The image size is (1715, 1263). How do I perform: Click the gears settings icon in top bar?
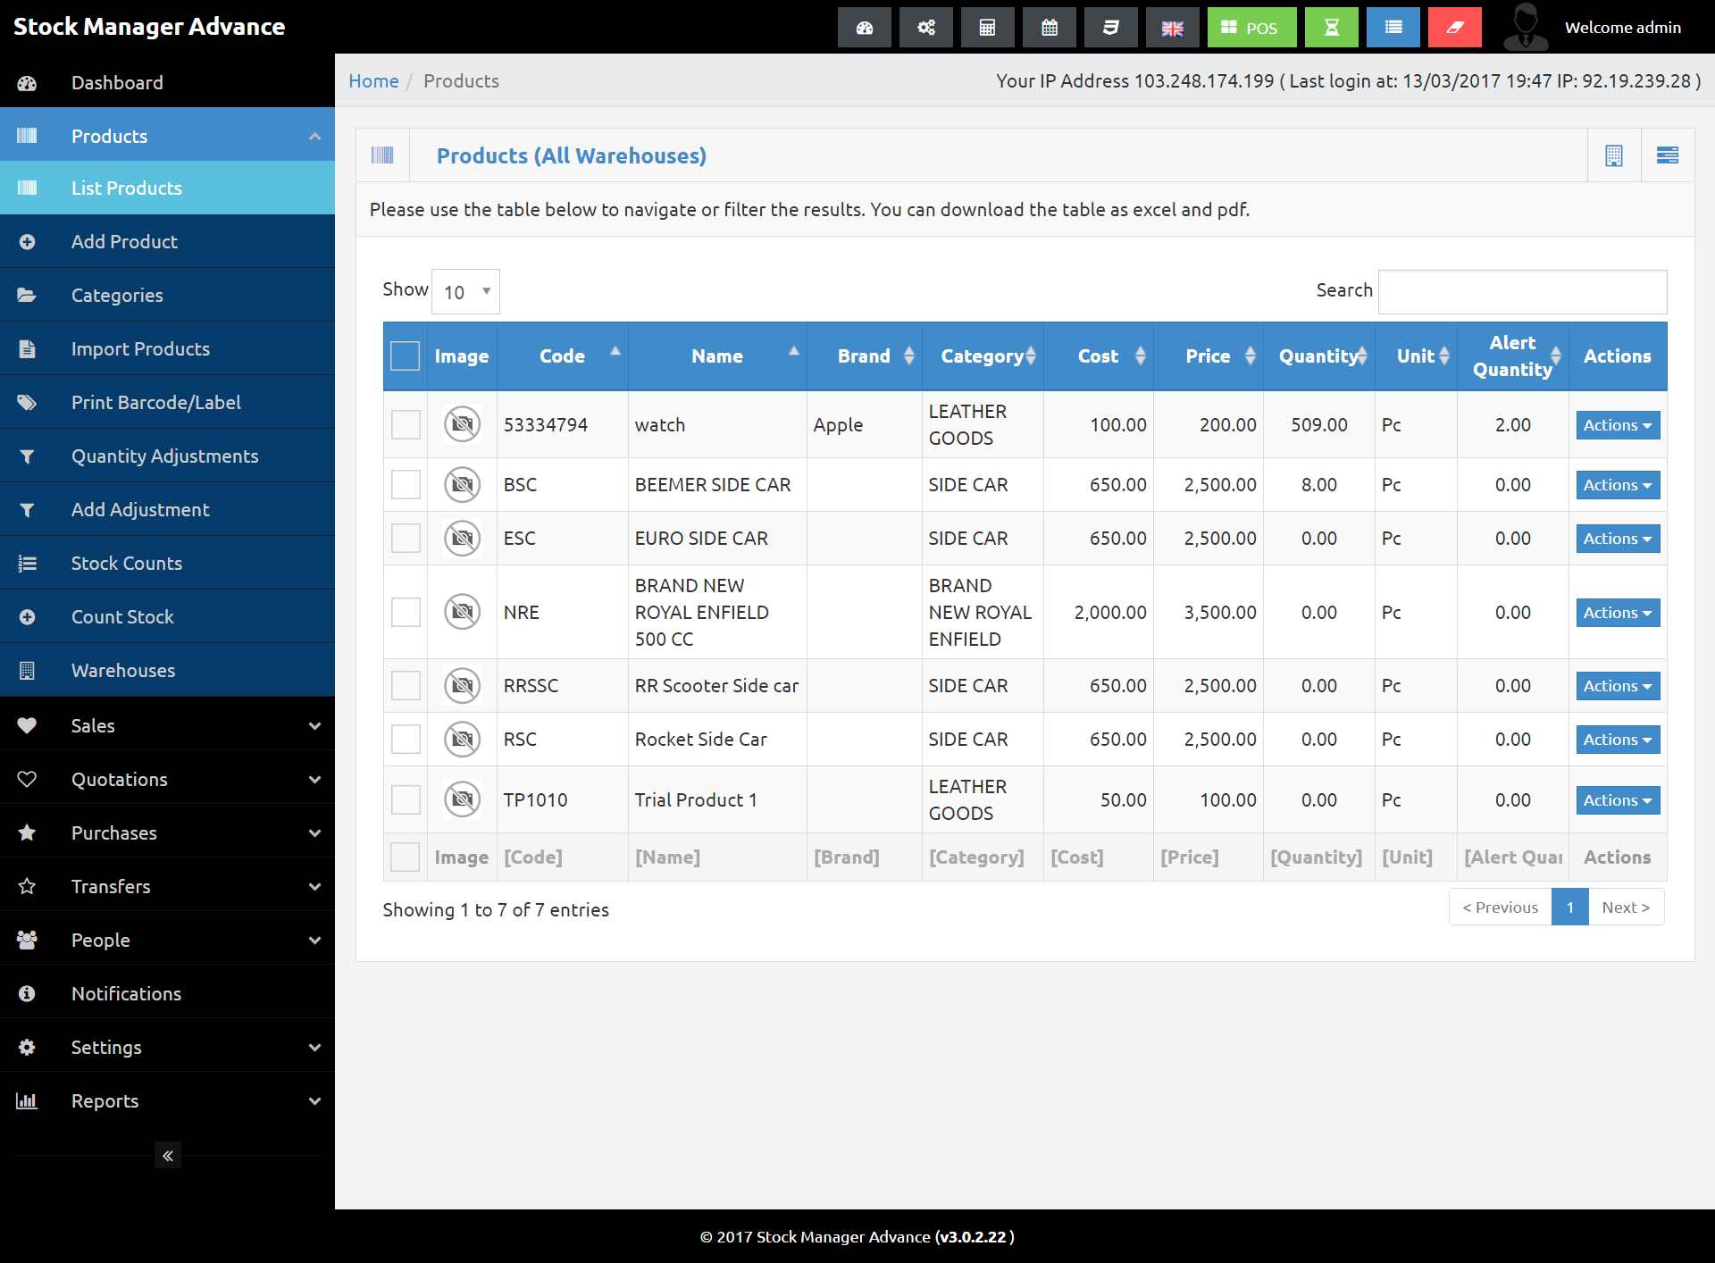click(x=925, y=28)
